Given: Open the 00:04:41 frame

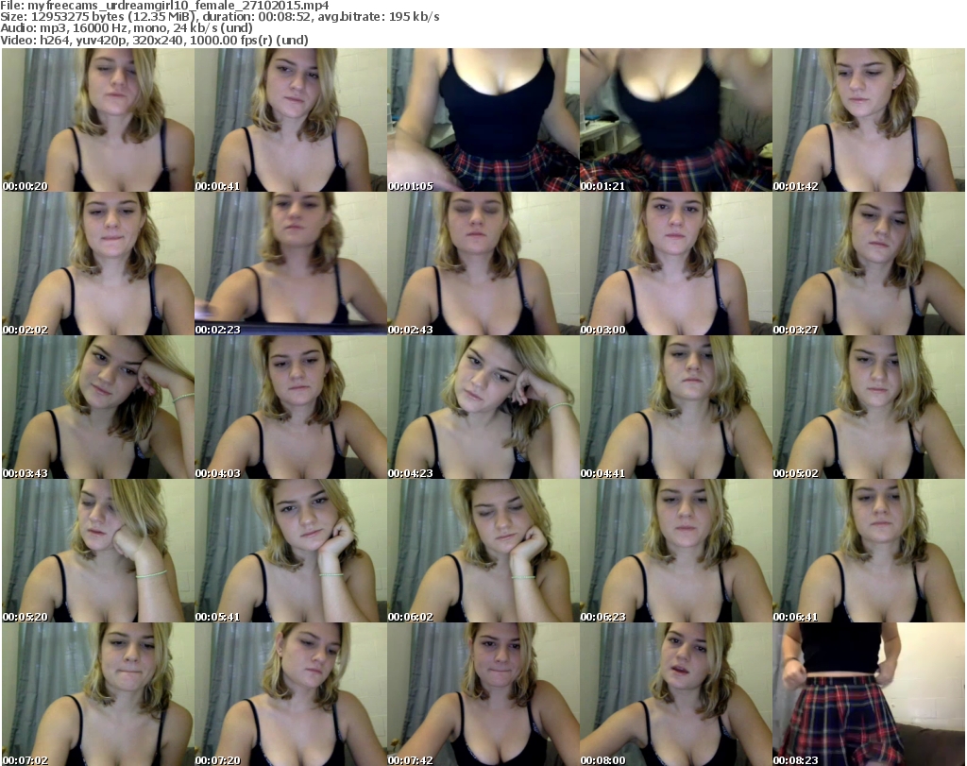Looking at the screenshot, I should [676, 407].
